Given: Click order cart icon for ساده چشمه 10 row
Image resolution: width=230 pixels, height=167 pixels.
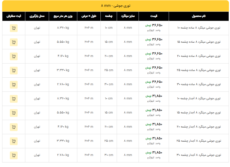Looking at the screenshot, I should click(14, 28).
